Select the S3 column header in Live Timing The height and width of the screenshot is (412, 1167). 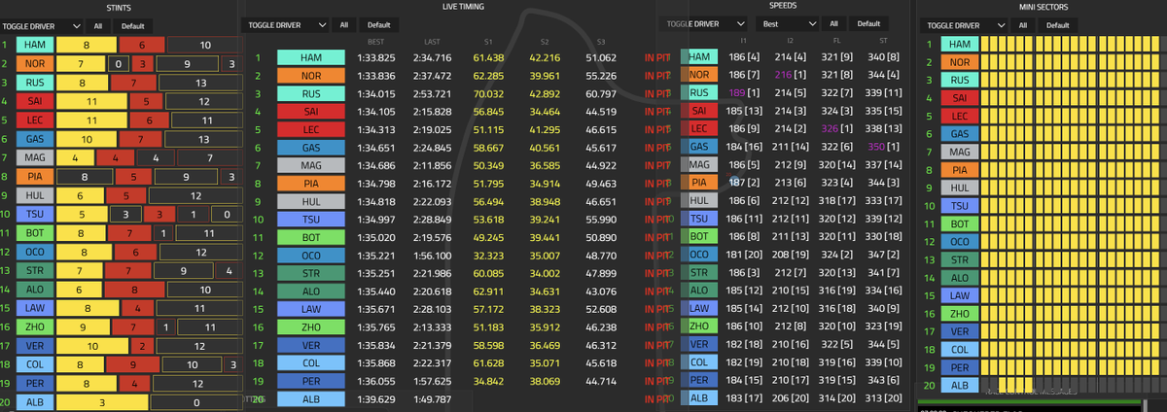pos(601,42)
